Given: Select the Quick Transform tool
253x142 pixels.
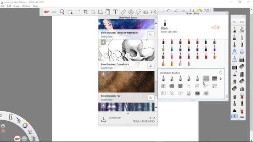Looking at the screenshot, I should coord(93,12).
